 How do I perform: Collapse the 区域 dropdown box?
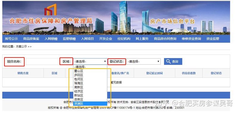(90, 62)
